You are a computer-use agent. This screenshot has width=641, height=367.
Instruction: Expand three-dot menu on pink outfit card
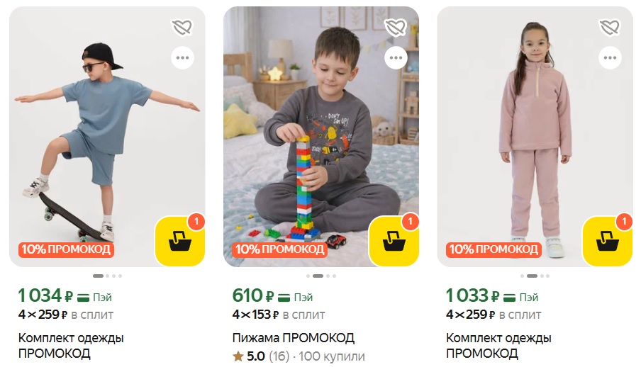(610, 57)
